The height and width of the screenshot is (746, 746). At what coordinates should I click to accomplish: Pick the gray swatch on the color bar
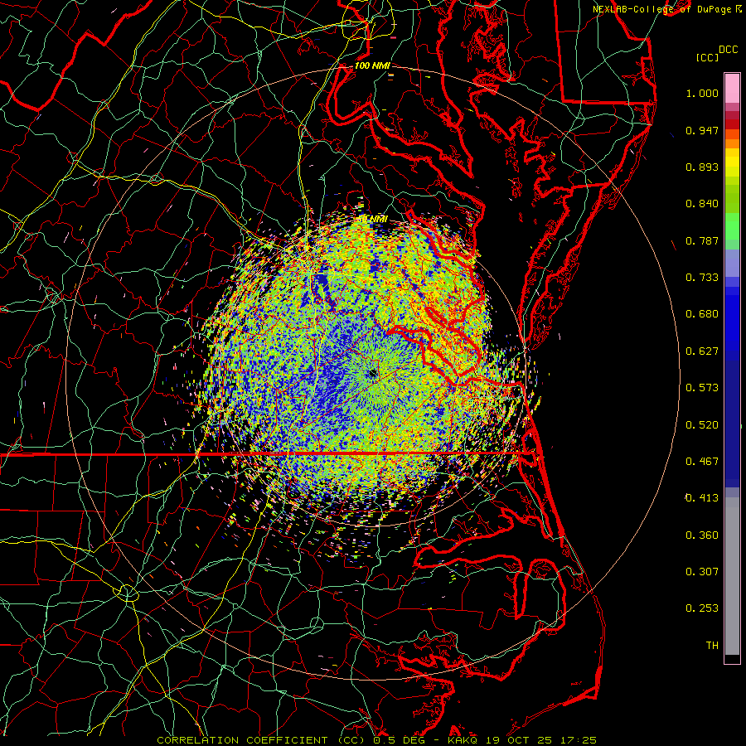[x=732, y=580]
